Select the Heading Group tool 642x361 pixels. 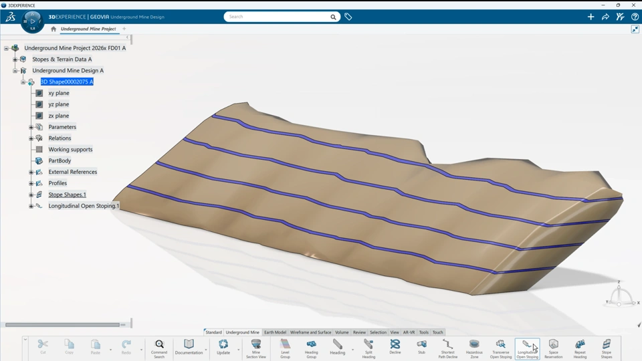pyautogui.click(x=311, y=349)
